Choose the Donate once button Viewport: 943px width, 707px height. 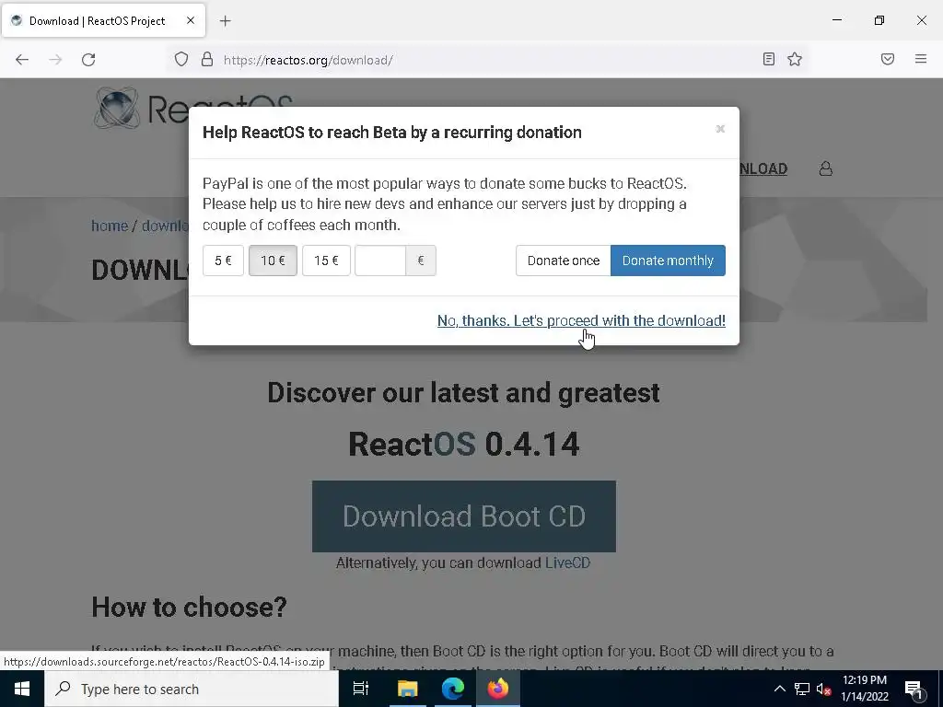(x=563, y=261)
